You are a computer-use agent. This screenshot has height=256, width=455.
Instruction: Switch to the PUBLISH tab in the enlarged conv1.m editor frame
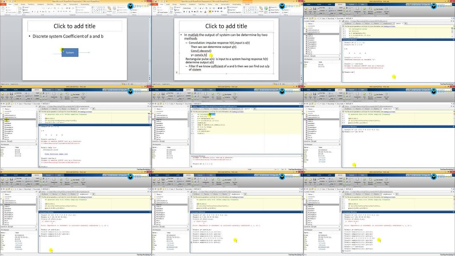point(200,90)
